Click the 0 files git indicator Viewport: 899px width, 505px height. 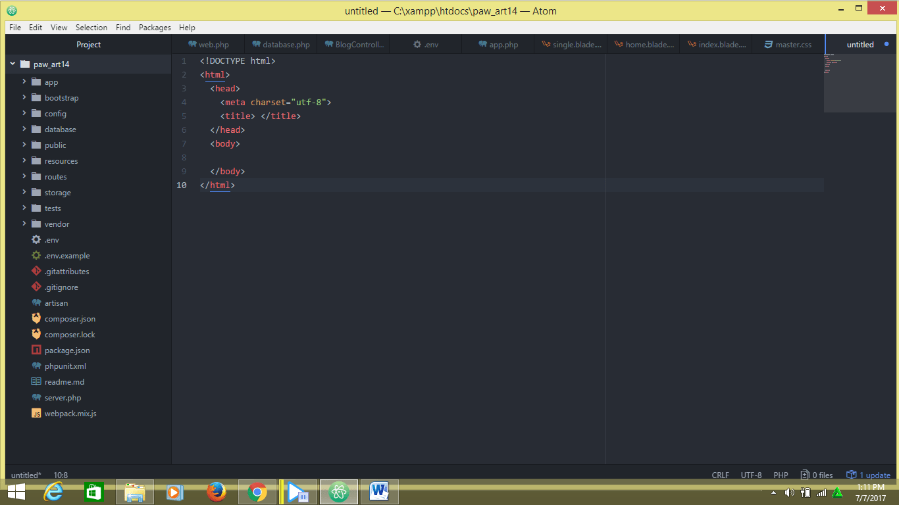coord(816,474)
